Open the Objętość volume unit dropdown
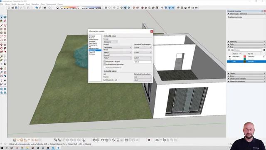Image resolution: width=266 pixels, height=150 pixels. pos(118,58)
